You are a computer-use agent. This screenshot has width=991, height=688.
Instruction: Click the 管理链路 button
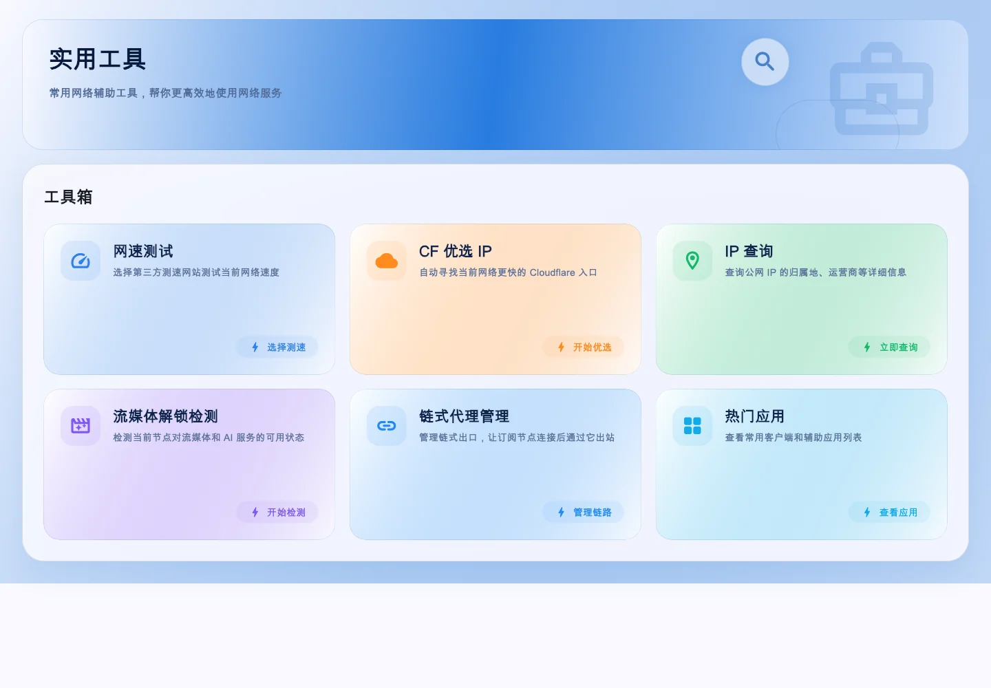pyautogui.click(x=584, y=513)
